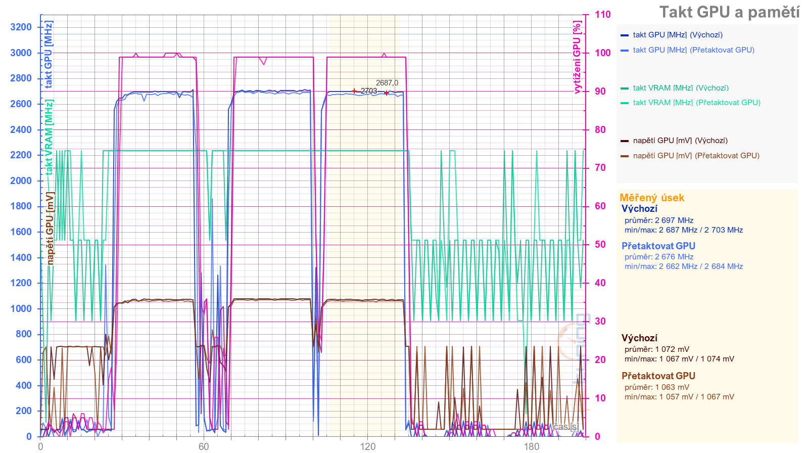The height and width of the screenshot is (453, 808).
Task: Click the blue 'Výchozí' GPU clock heading
Action: click(x=639, y=209)
